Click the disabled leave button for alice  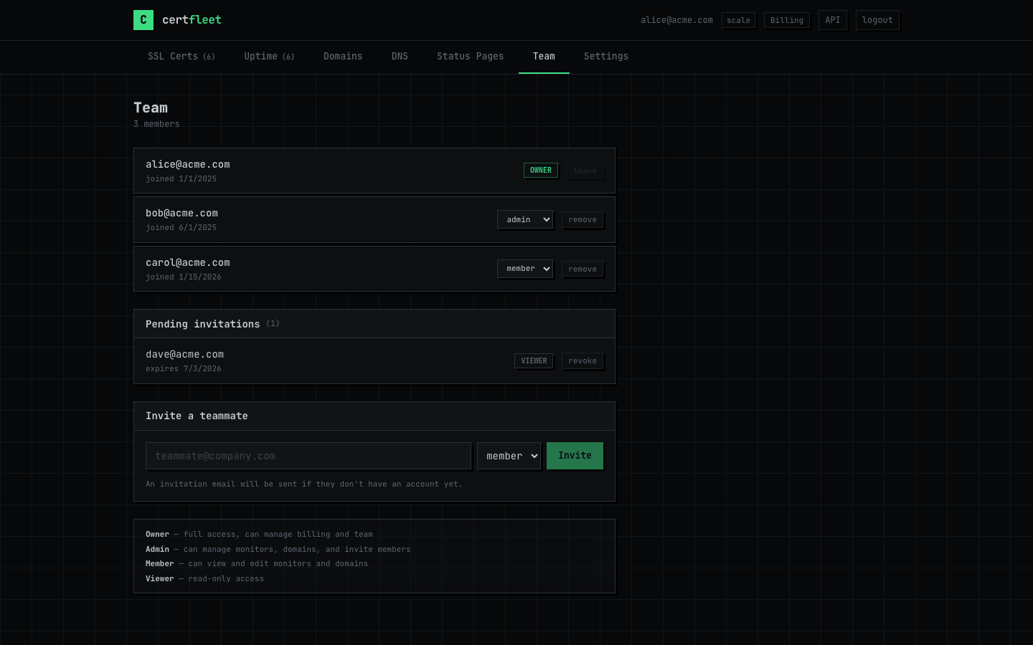tap(585, 171)
